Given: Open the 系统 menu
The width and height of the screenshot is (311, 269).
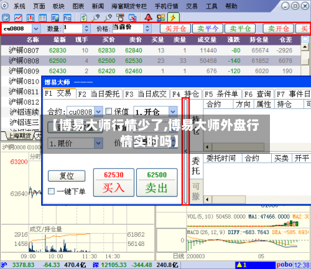Looking at the screenshot, I should point(19,6).
